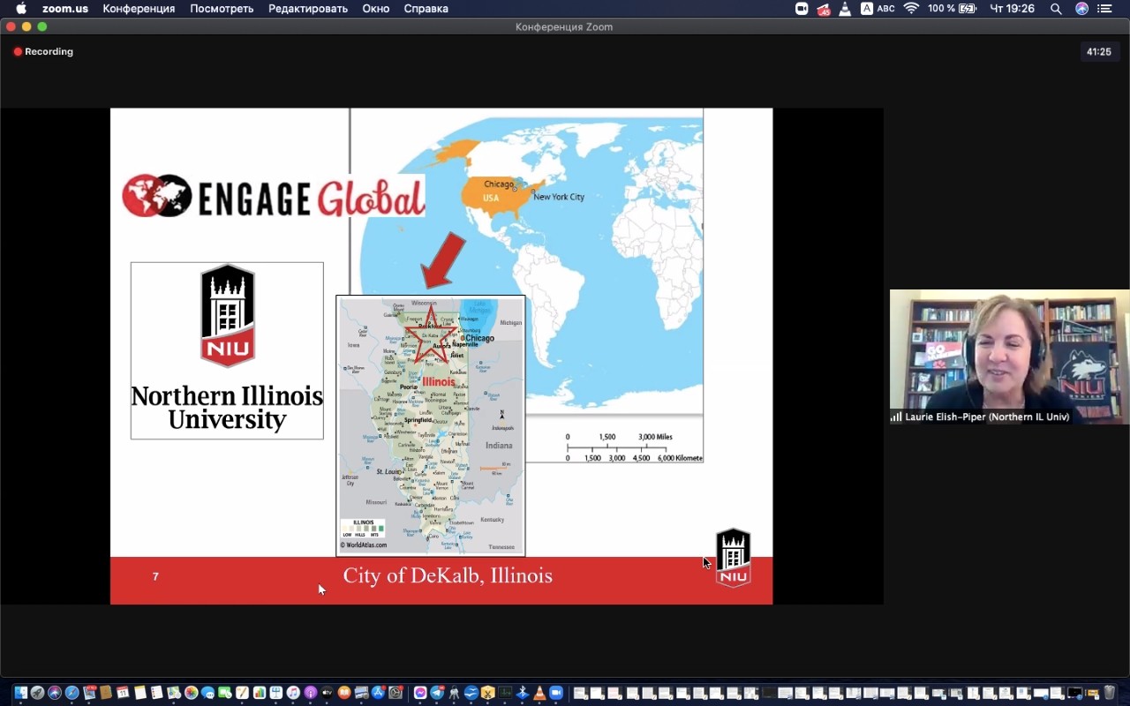
Task: Click the Wi-Fi status icon
Action: coord(911,9)
